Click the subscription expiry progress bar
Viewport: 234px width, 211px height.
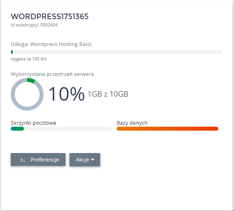tap(117, 52)
